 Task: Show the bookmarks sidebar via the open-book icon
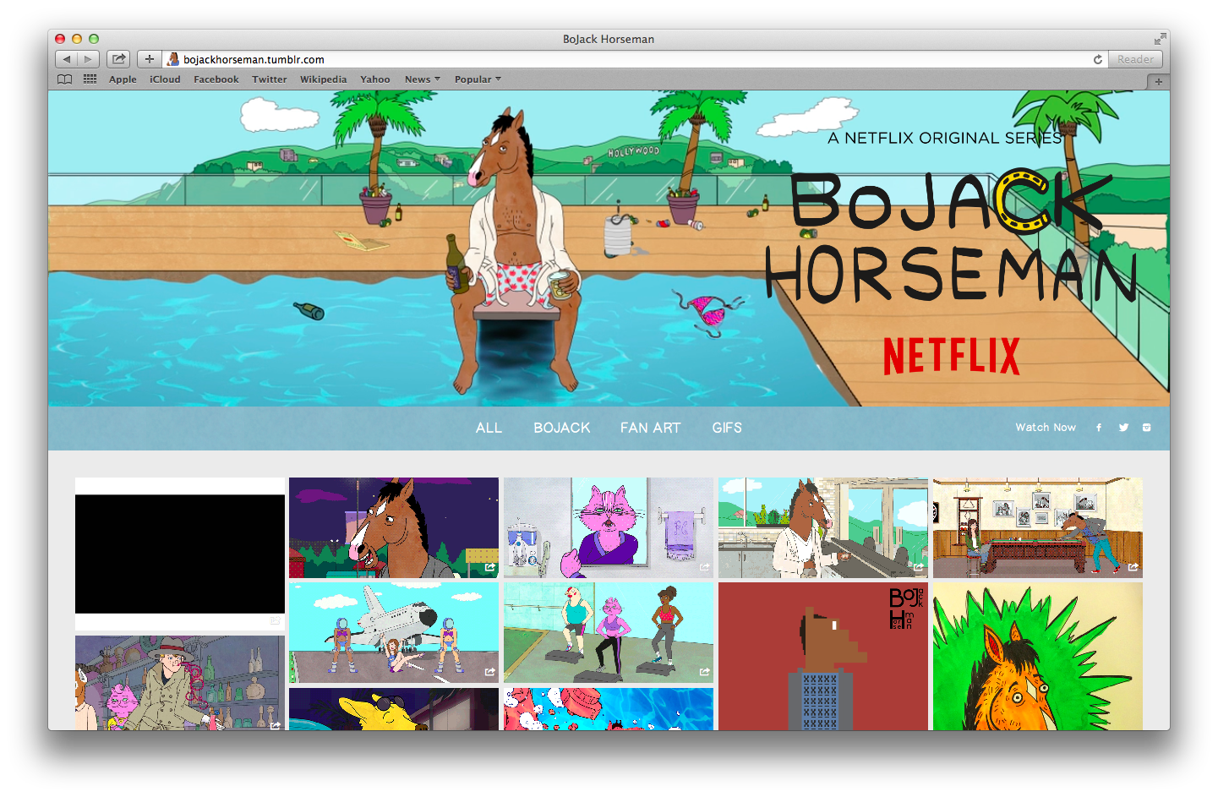point(65,79)
